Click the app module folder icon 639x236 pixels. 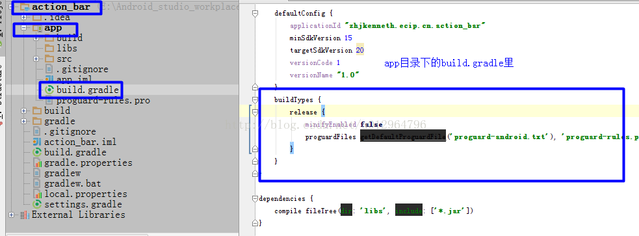[38, 28]
